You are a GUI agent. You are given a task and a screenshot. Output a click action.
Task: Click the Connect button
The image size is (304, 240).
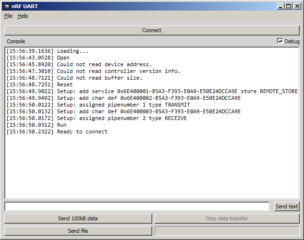[152, 30]
